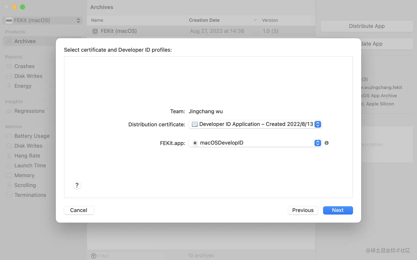Click the Crashes star icon
417x260 pixels.
click(9, 66)
